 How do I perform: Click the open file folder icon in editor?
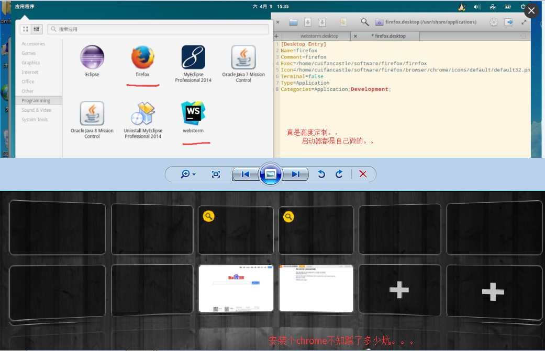pyautogui.click(x=293, y=22)
